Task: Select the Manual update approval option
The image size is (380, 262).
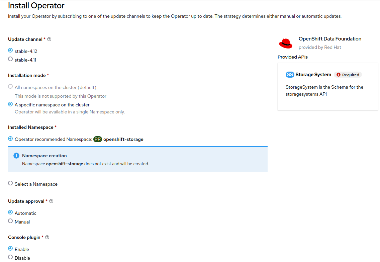Action: [10, 222]
